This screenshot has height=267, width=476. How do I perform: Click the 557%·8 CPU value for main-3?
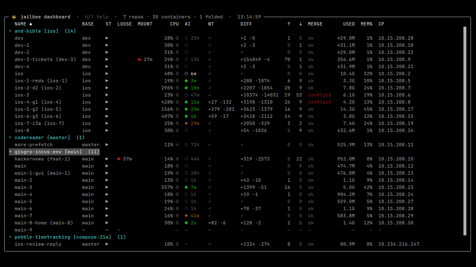[x=170, y=187]
